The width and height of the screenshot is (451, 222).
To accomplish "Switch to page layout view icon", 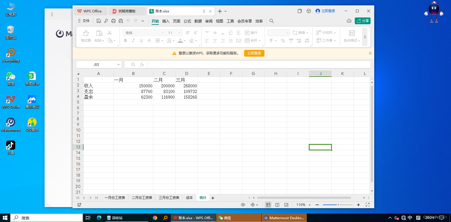I will pos(277,205).
